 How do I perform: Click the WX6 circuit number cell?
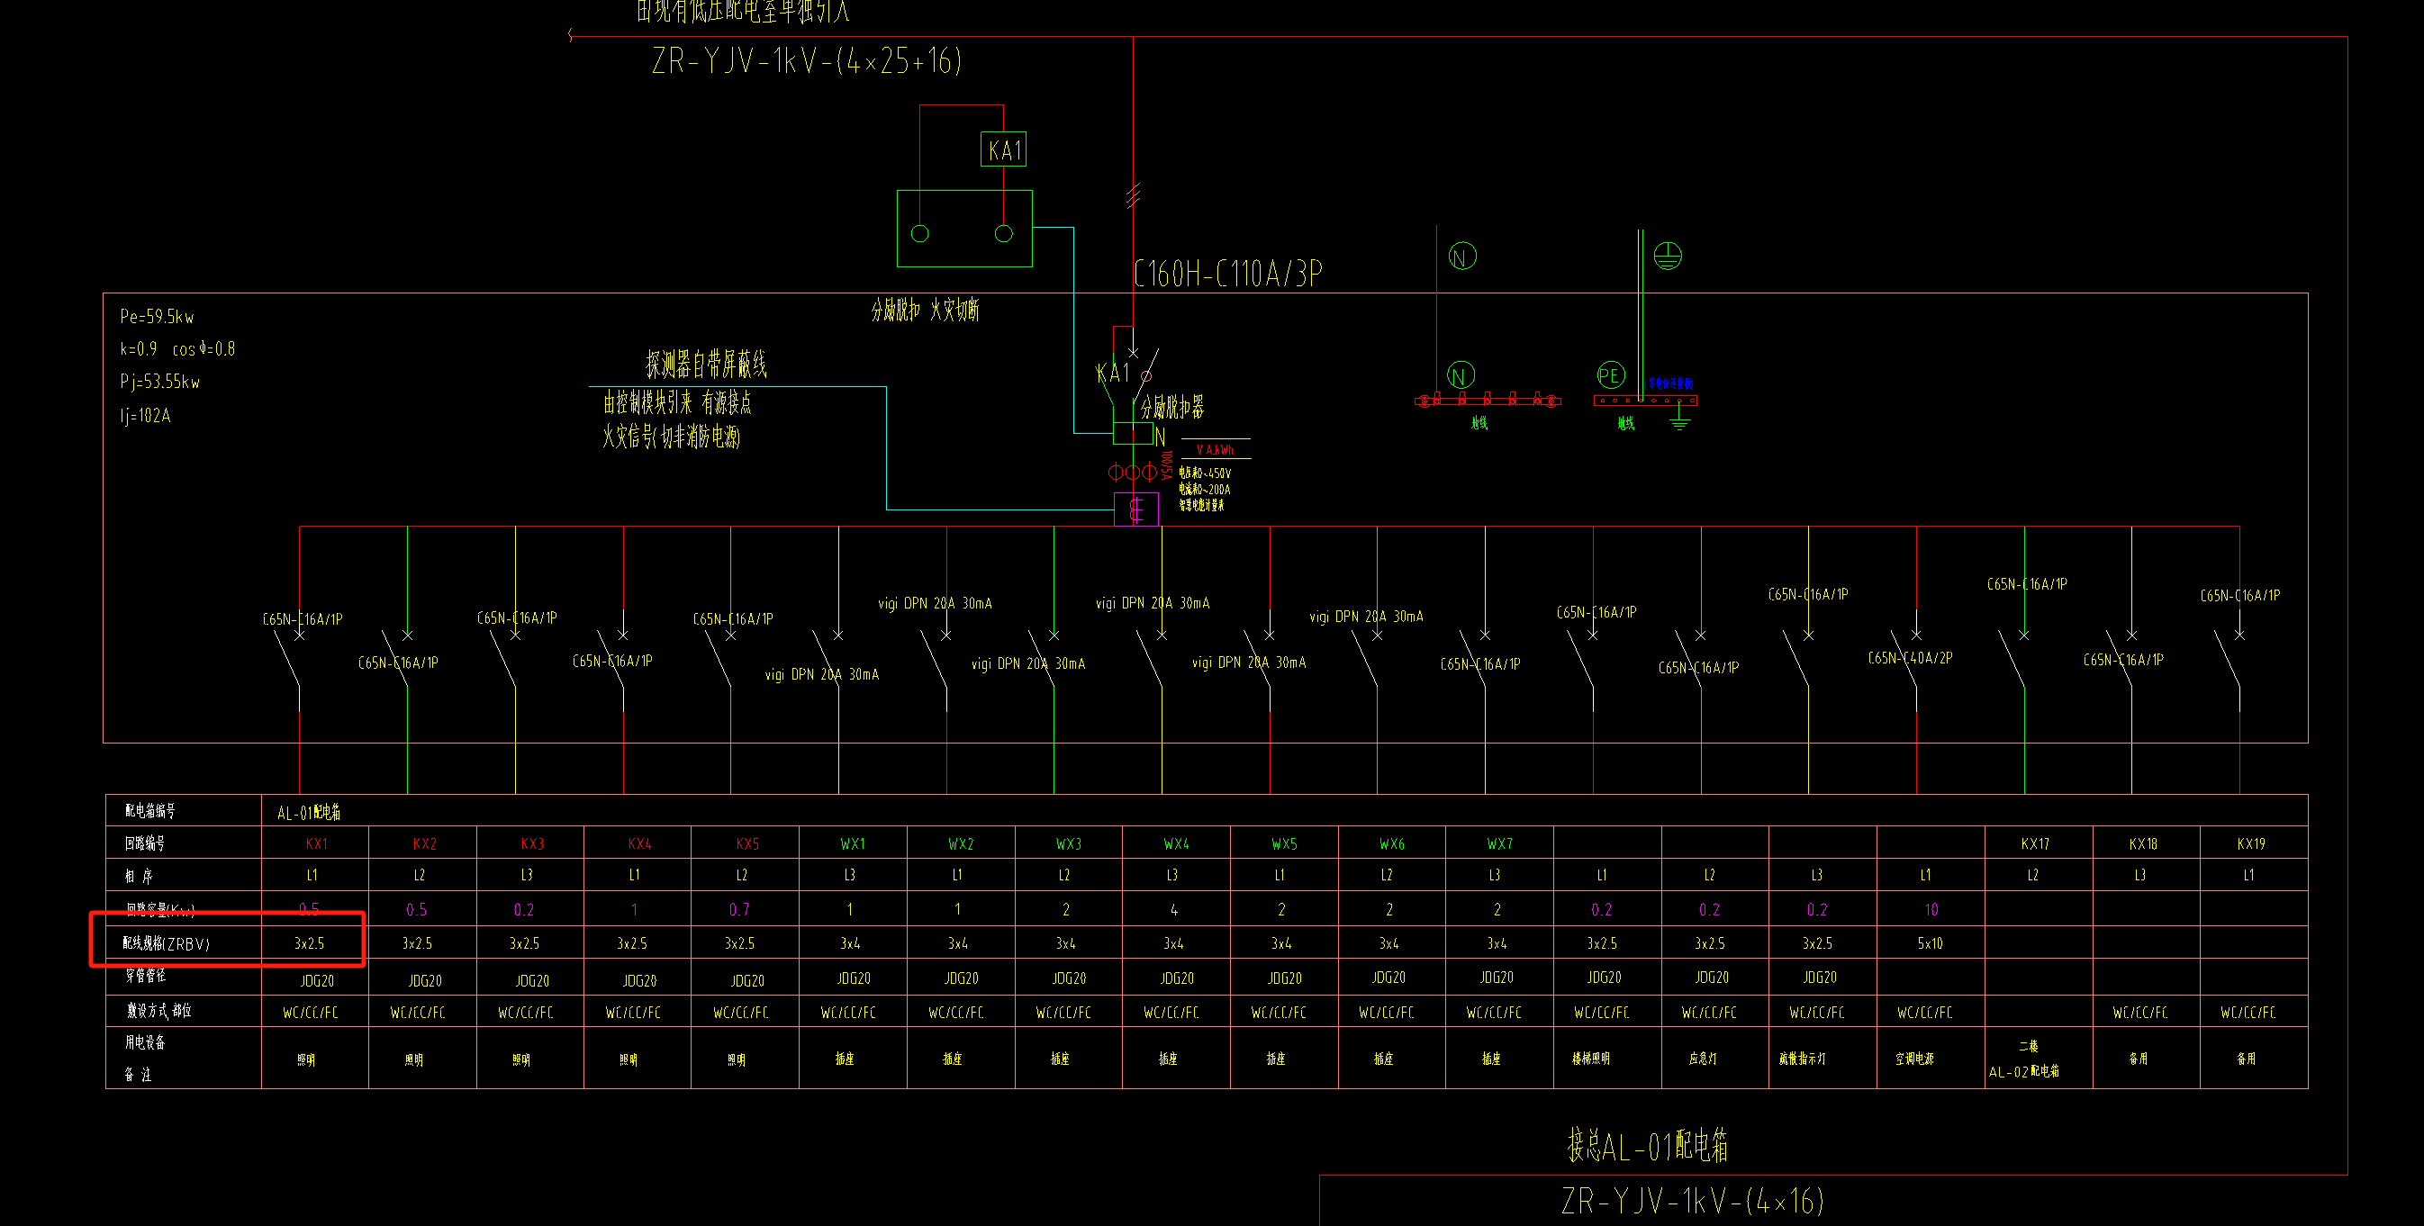click(1392, 844)
